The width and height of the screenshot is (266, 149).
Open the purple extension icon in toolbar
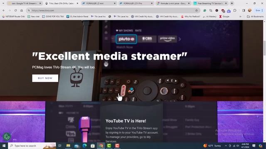tap(229, 11)
